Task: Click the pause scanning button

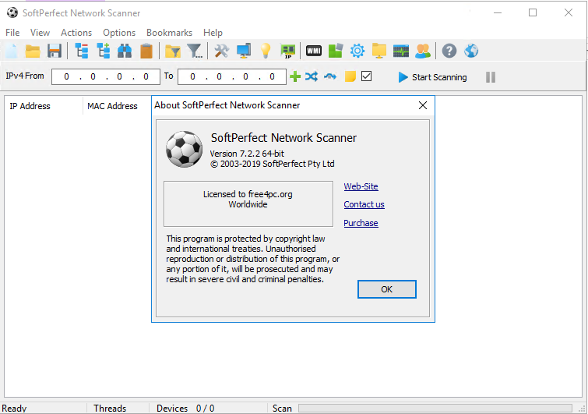Action: [x=491, y=77]
